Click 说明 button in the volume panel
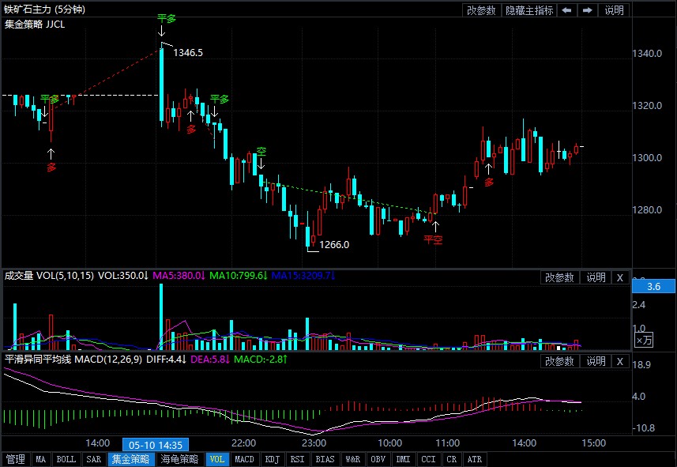Screen dimensions: 677x467 pos(595,277)
